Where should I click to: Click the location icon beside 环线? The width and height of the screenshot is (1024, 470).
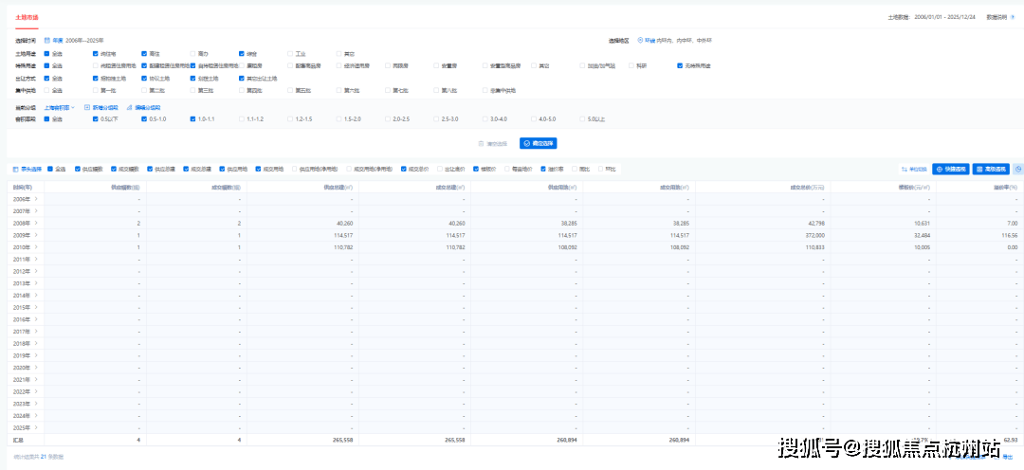pyautogui.click(x=640, y=41)
